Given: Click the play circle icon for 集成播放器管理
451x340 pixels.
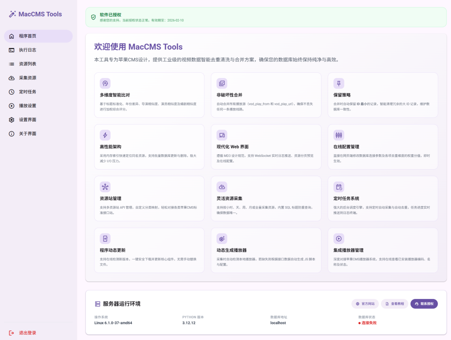Looking at the screenshot, I should [x=339, y=238].
